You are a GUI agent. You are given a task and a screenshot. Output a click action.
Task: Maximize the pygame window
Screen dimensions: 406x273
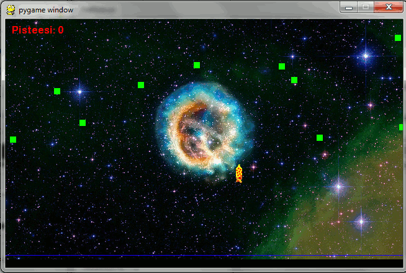click(x=366, y=7)
